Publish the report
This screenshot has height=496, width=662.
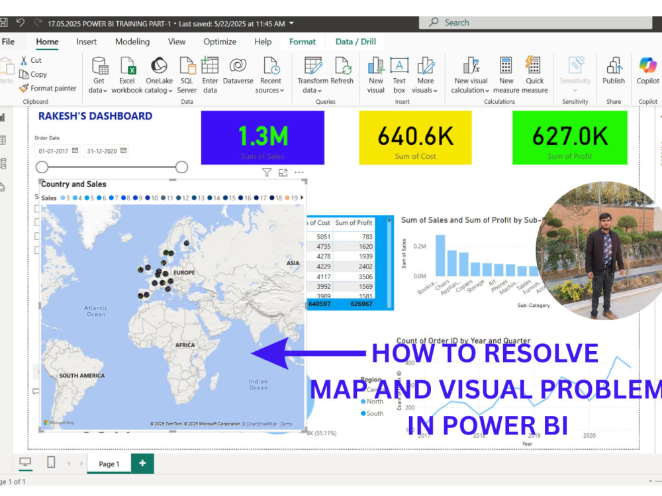click(x=614, y=71)
